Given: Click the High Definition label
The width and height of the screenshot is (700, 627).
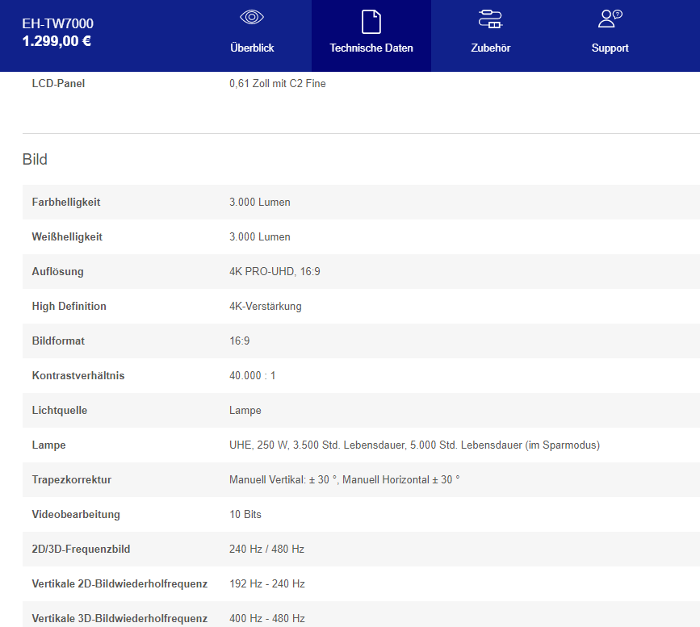Looking at the screenshot, I should click(69, 306).
